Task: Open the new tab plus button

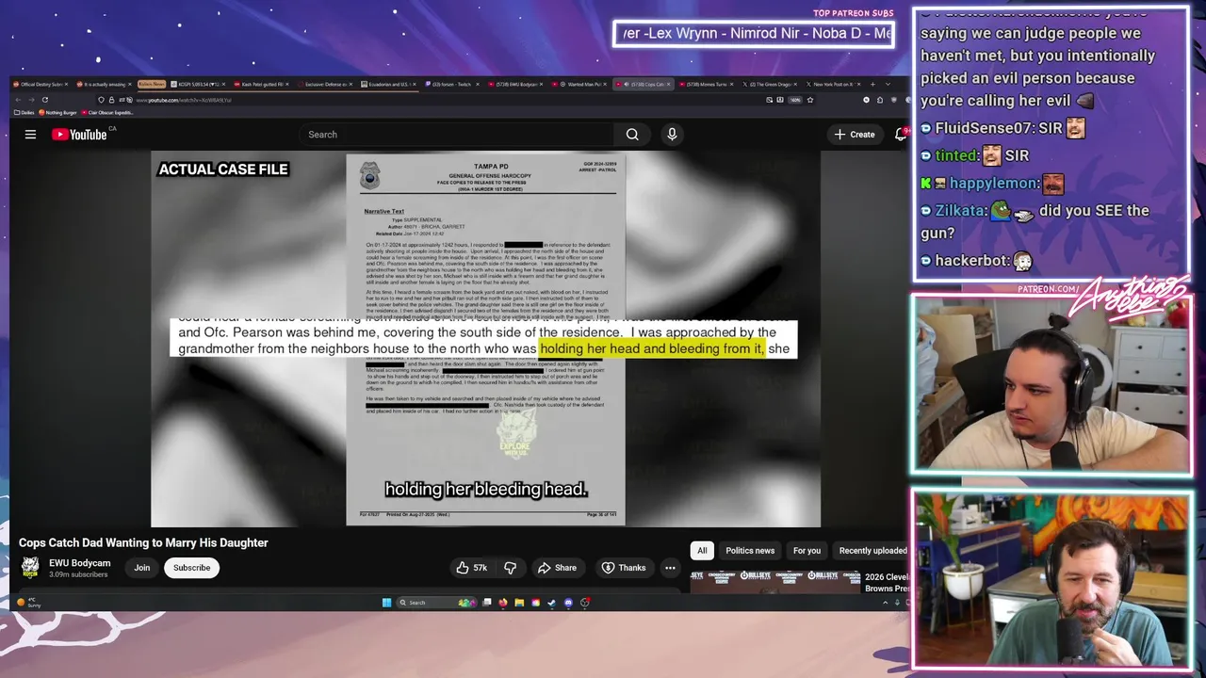Action: [x=873, y=84]
